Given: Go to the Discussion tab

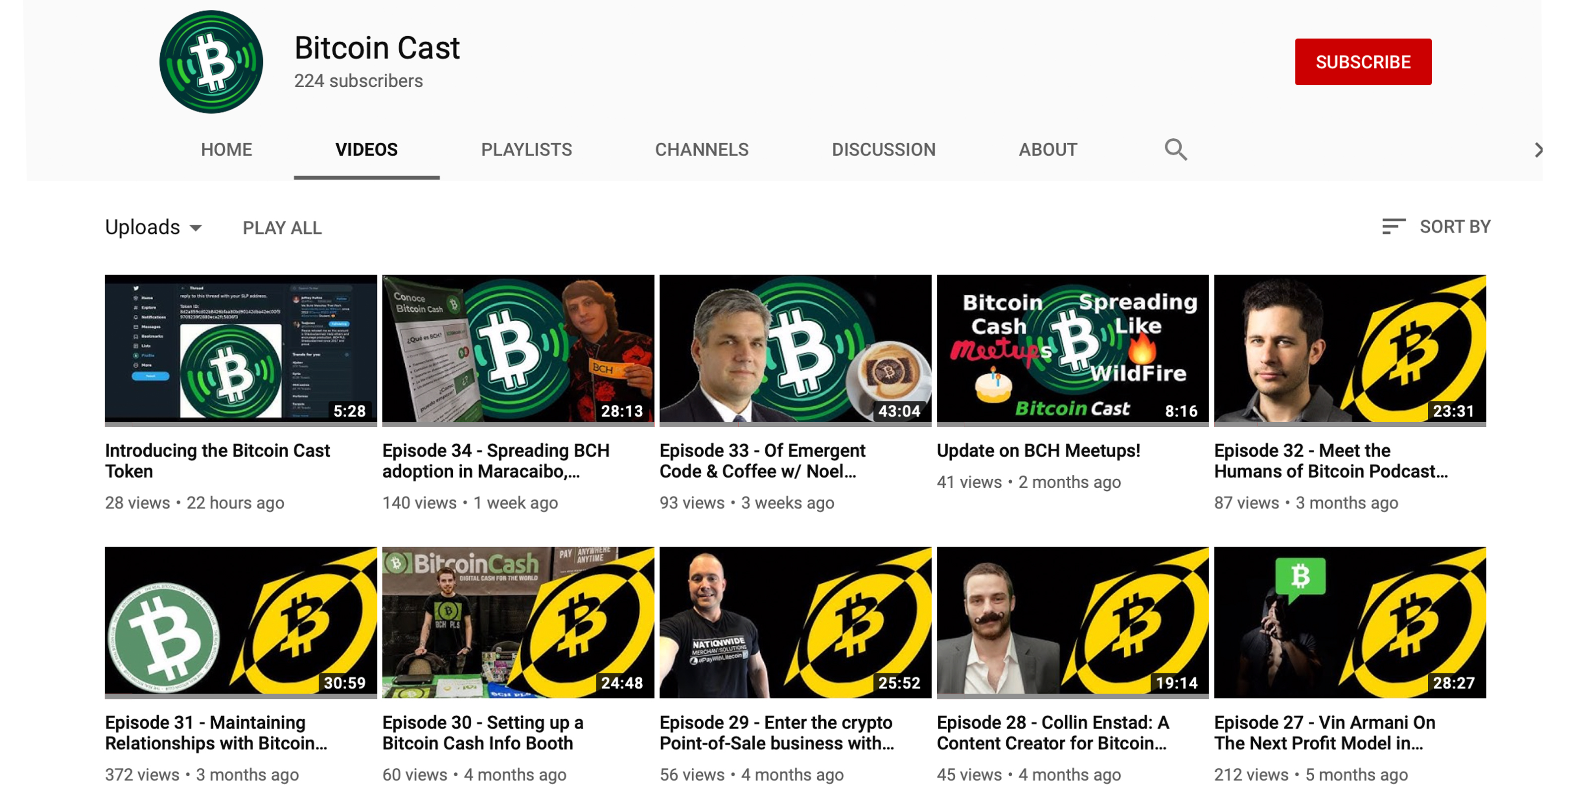Looking at the screenshot, I should [x=883, y=150].
